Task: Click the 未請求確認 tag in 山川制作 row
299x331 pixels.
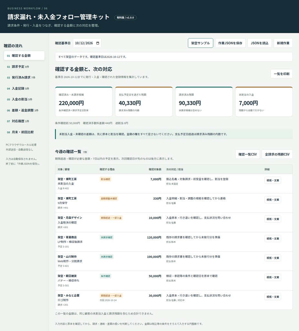Action: click(x=107, y=257)
